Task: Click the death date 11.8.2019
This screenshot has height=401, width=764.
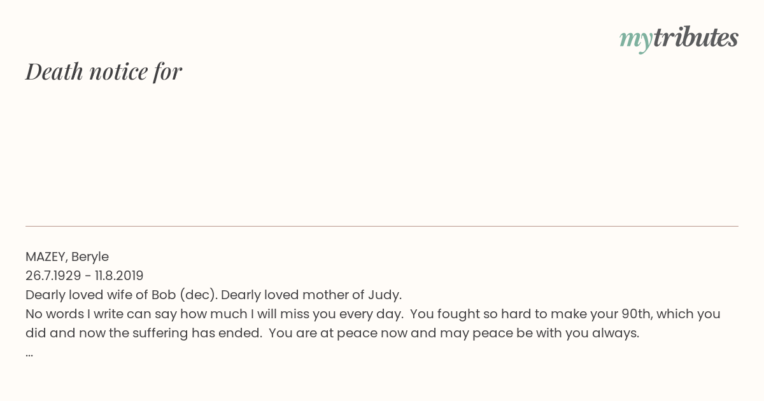Action: pyautogui.click(x=119, y=276)
